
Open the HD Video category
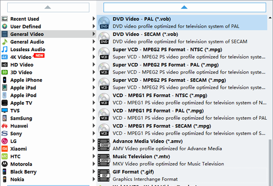48,64
